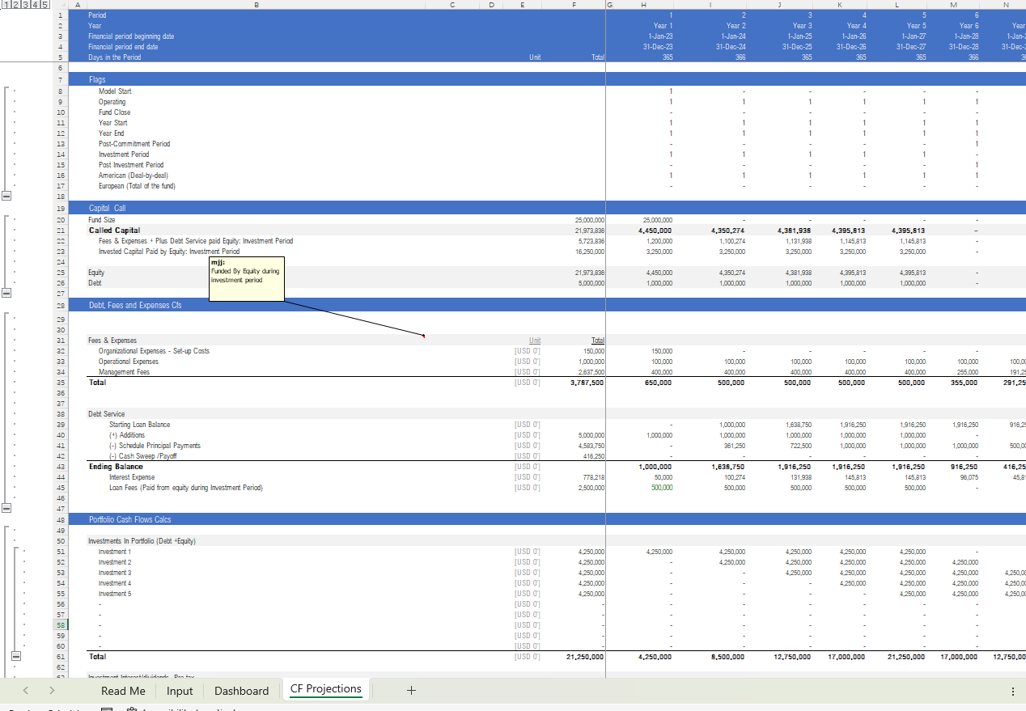
Task: Add a new sheet with plus icon
Action: [411, 690]
